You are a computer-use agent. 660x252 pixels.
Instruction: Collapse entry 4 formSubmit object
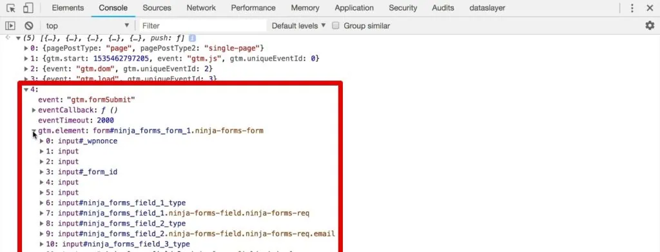(x=26, y=89)
